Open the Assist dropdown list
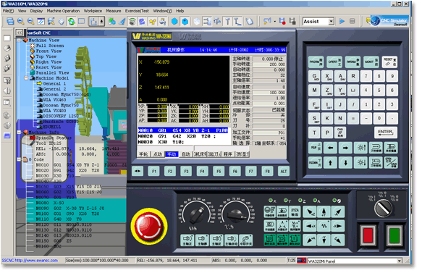 pyautogui.click(x=332, y=21)
